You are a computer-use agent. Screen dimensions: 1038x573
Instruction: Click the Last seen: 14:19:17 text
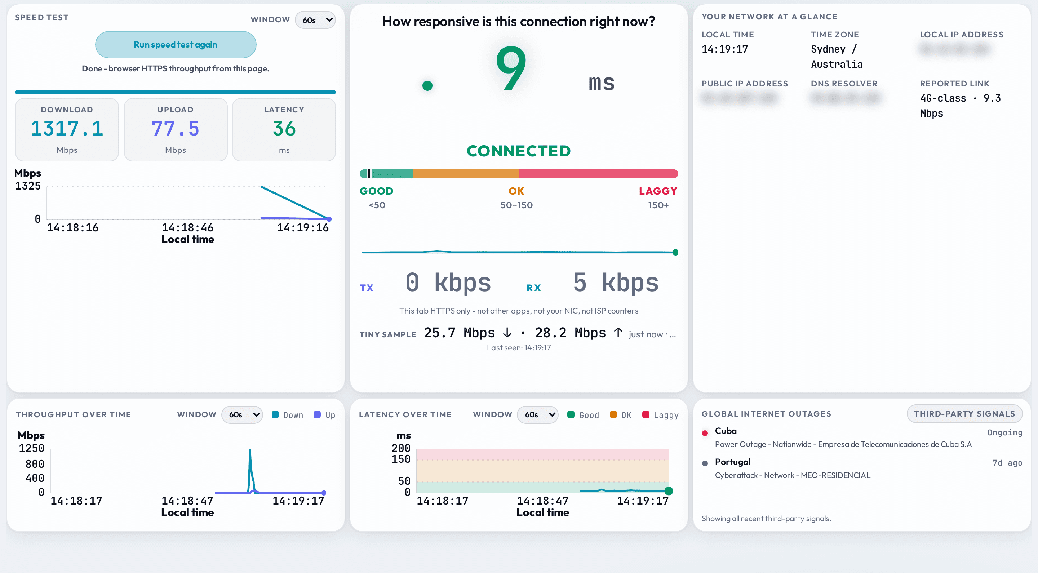pyautogui.click(x=519, y=348)
